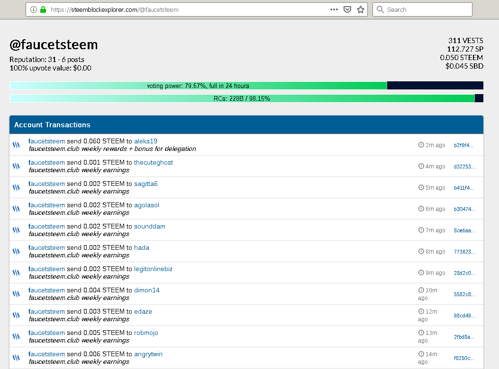Click clock icon next to 6m ago

[x=421, y=209]
